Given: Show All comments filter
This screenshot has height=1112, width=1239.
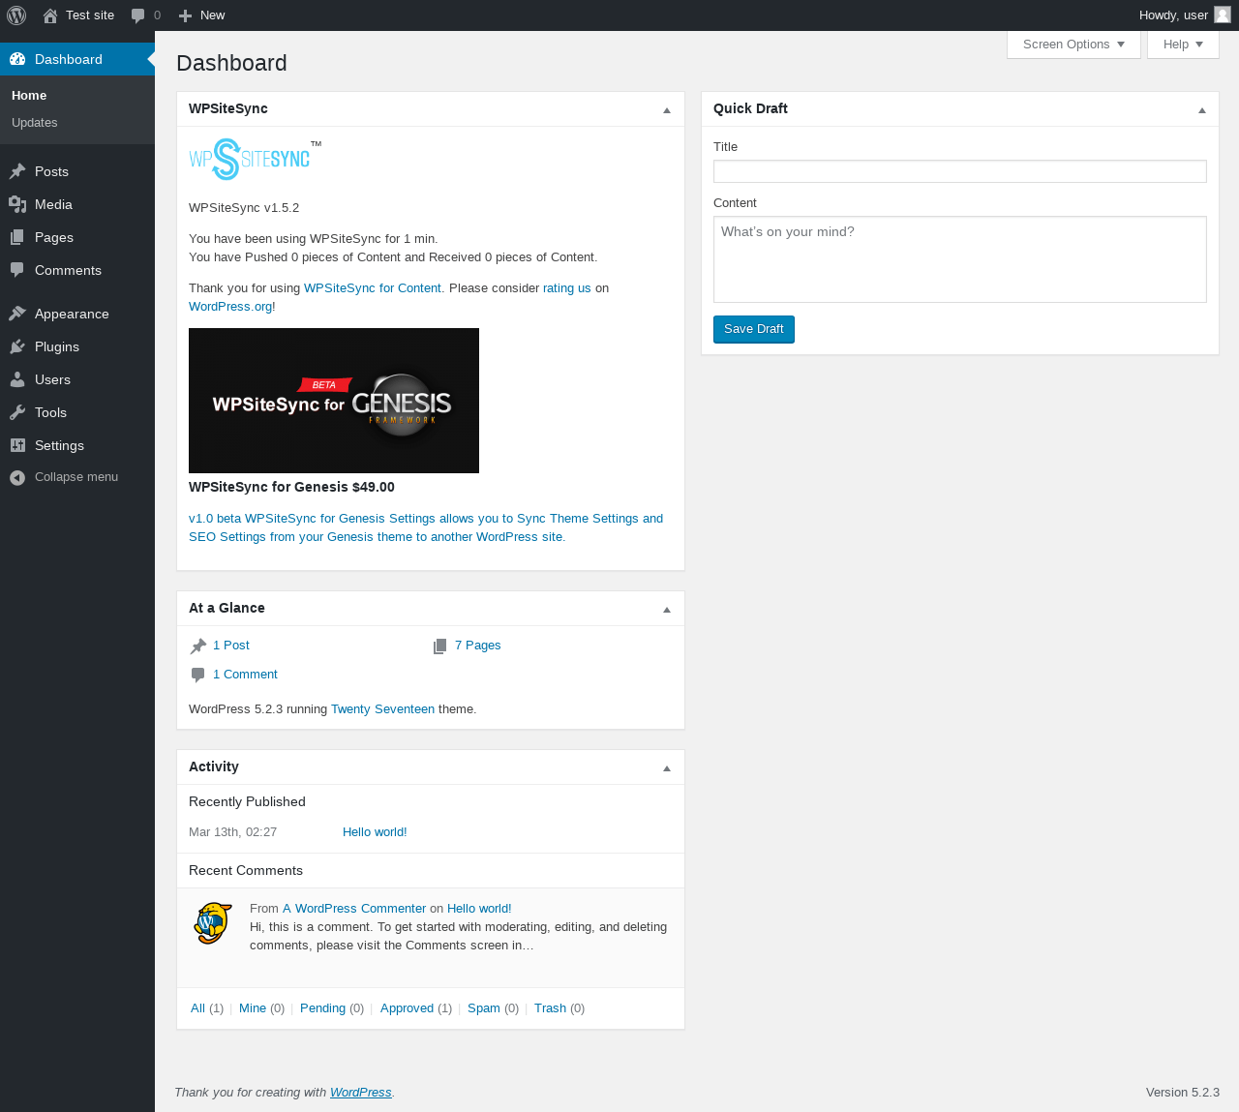Looking at the screenshot, I should coord(197,1008).
